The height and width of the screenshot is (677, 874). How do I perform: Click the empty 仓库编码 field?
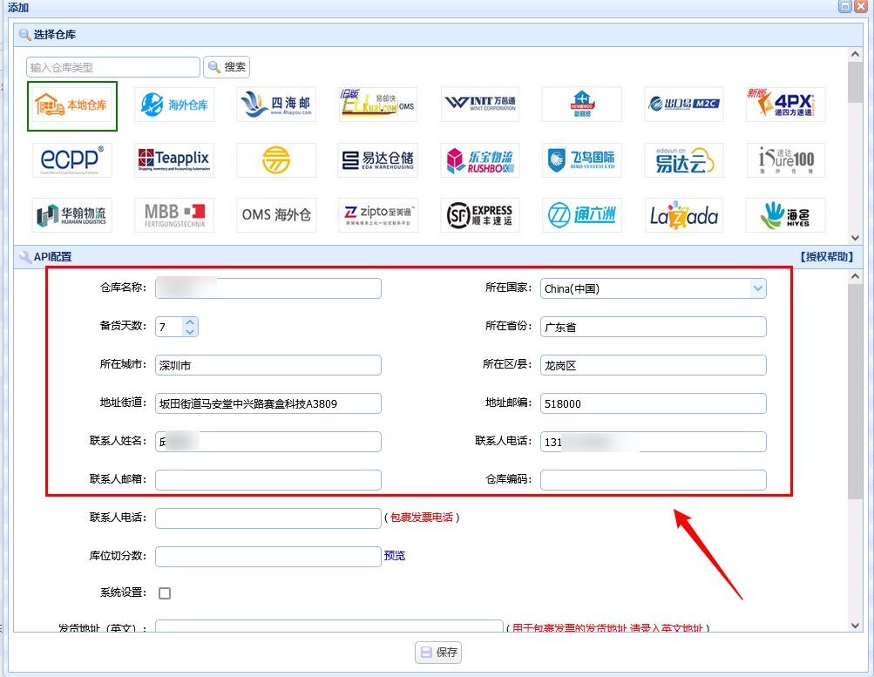click(654, 480)
